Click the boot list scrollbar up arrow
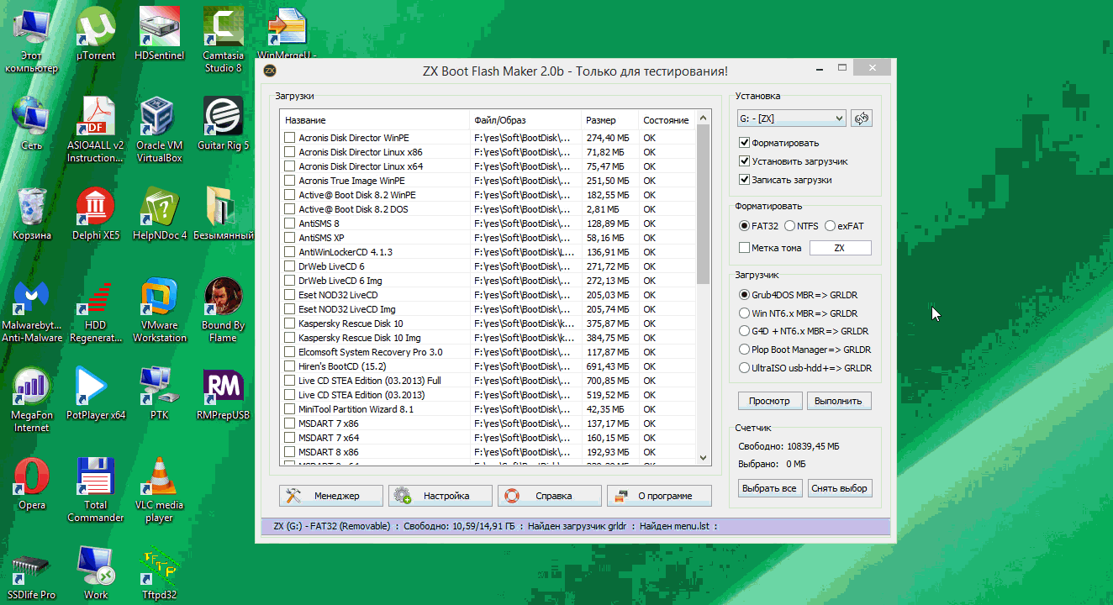The image size is (1113, 605). pyautogui.click(x=704, y=118)
